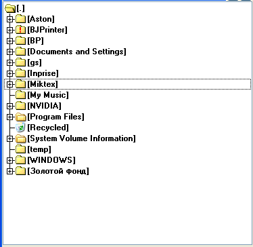Click the My Music folder icon

pos(20,95)
